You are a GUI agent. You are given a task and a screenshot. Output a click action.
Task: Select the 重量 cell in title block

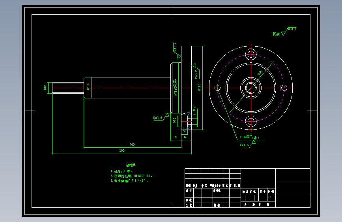[x=263, y=192]
